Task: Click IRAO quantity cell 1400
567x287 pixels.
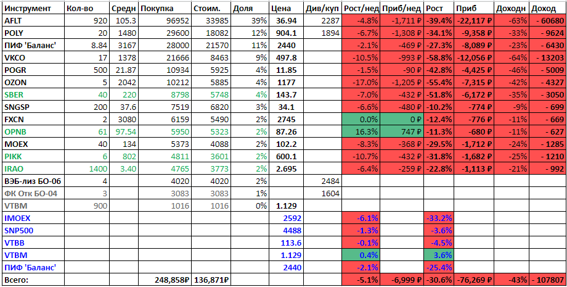Action: [87, 169]
